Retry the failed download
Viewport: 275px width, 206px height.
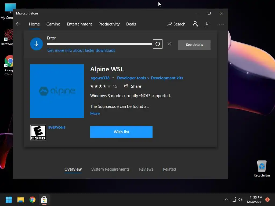coord(157,44)
